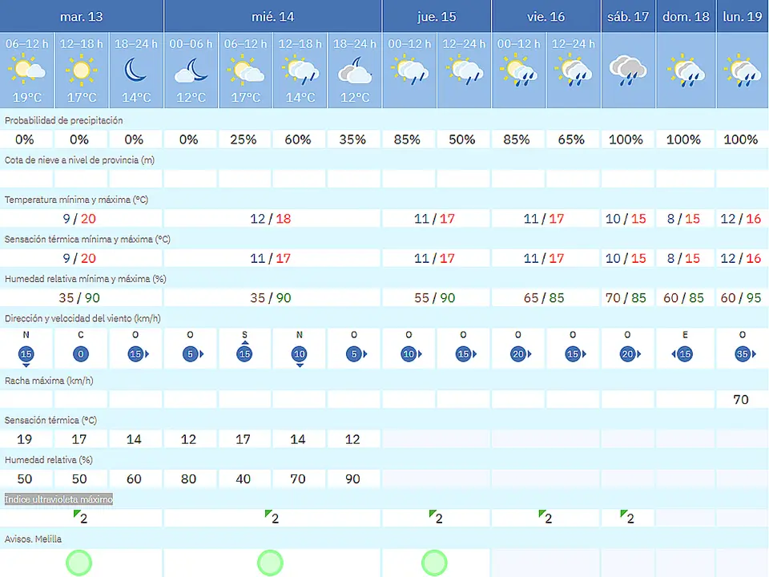Click the green warning circle for mar. 13
The width and height of the screenshot is (769, 577).
(x=79, y=563)
